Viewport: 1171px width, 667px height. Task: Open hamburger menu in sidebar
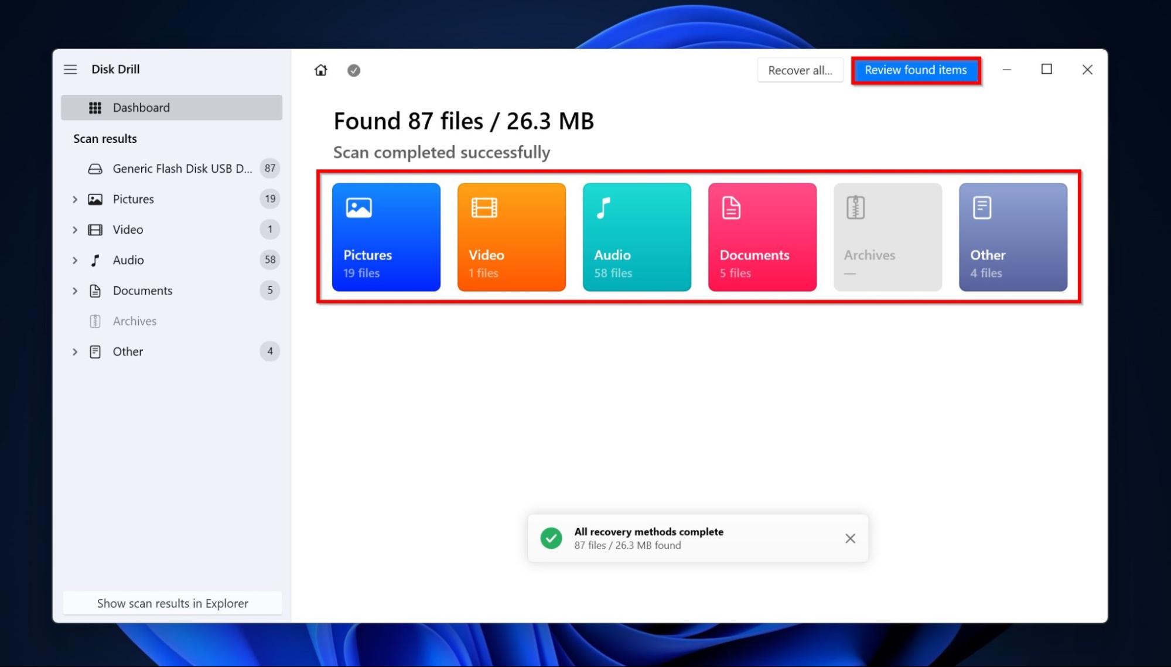click(70, 69)
